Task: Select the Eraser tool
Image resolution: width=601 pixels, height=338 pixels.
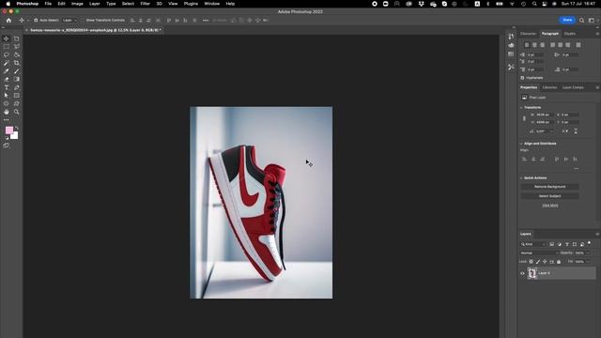Action: 7,79
